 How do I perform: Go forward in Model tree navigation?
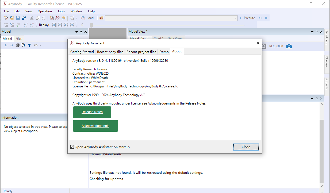11,45
